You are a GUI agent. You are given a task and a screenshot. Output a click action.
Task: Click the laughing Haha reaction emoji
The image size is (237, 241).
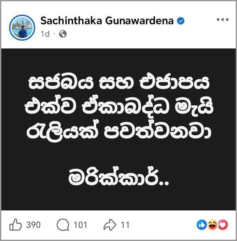[x=213, y=225]
